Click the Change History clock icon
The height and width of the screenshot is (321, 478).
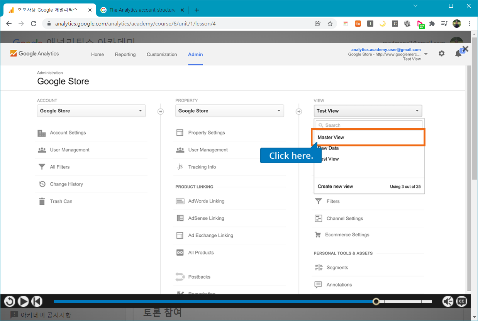coord(42,184)
